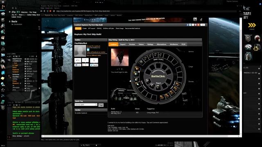This screenshot has width=262, height=147.
Task: Click the Create navigation link
Action: [85, 29]
